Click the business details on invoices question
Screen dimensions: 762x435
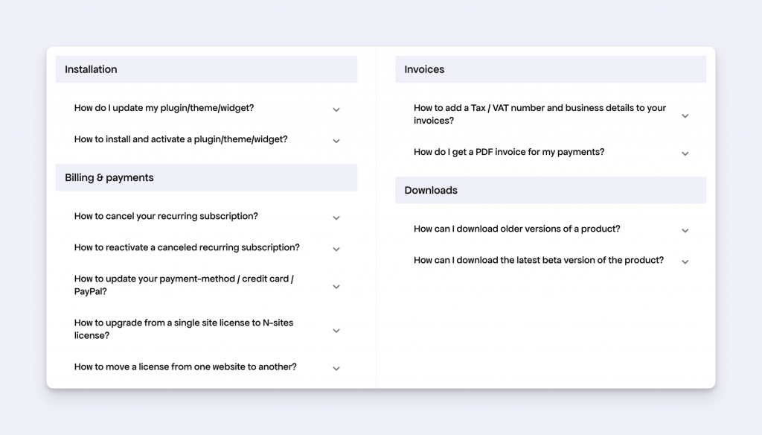(540, 114)
